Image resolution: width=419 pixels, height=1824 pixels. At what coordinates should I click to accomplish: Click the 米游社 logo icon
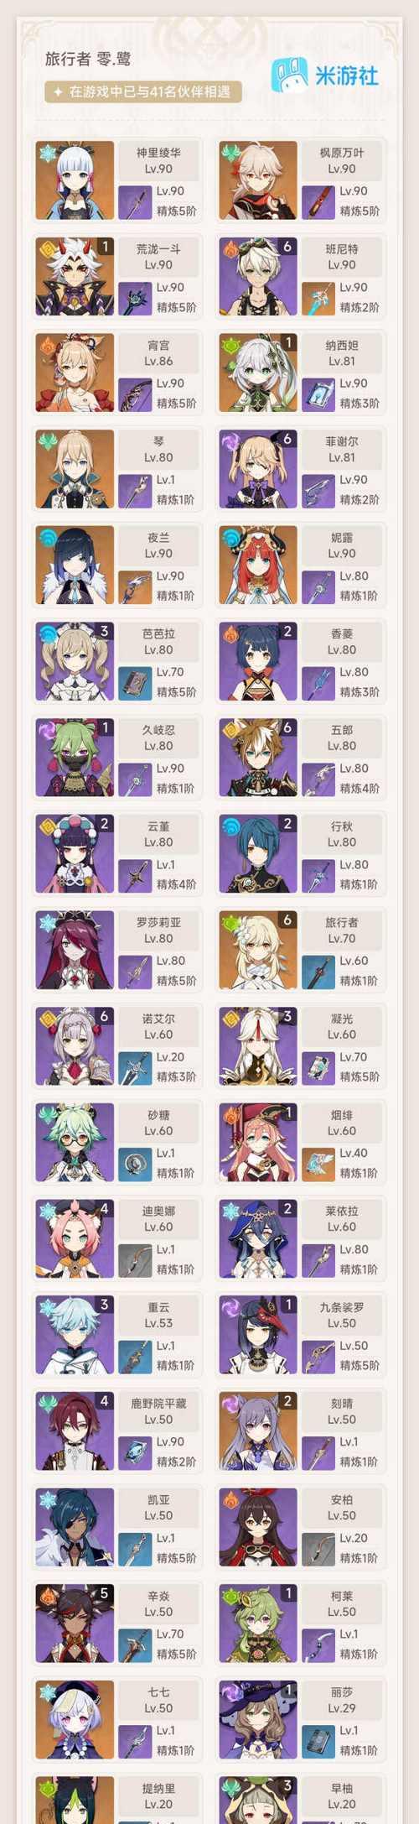coord(290,75)
